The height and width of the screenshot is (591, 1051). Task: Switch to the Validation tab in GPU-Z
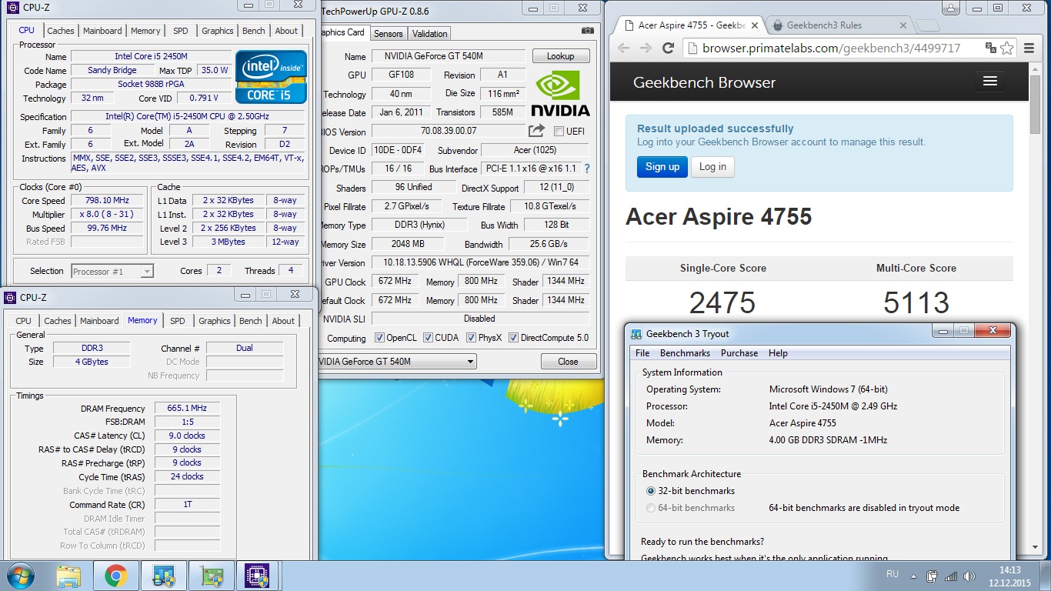point(429,34)
